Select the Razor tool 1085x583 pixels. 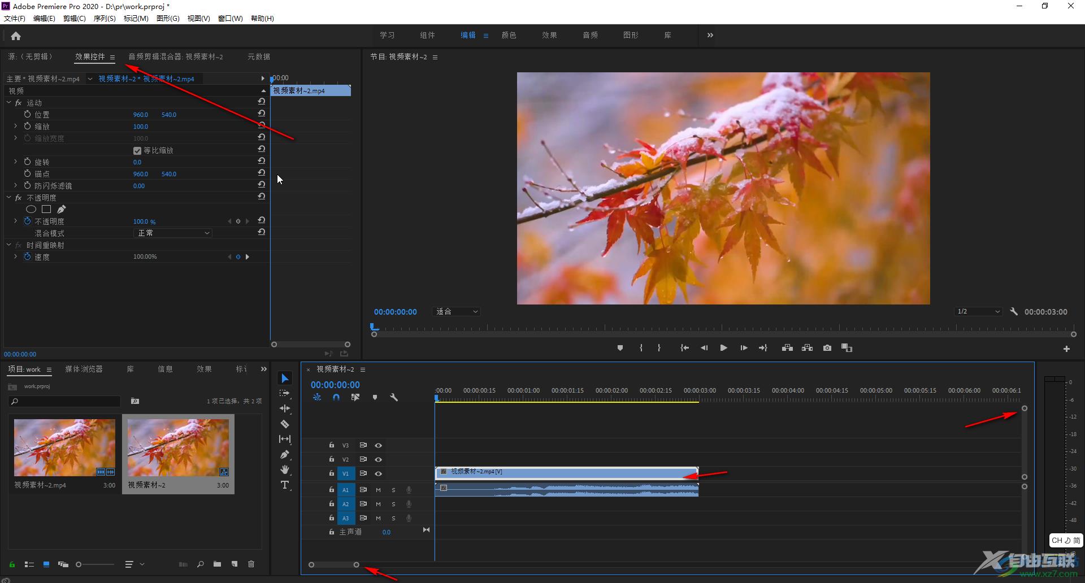click(285, 424)
